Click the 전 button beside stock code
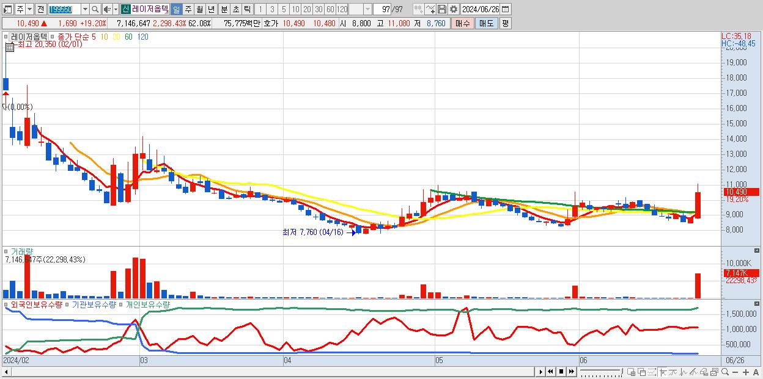Screen dimensions: 763x379 [40, 9]
